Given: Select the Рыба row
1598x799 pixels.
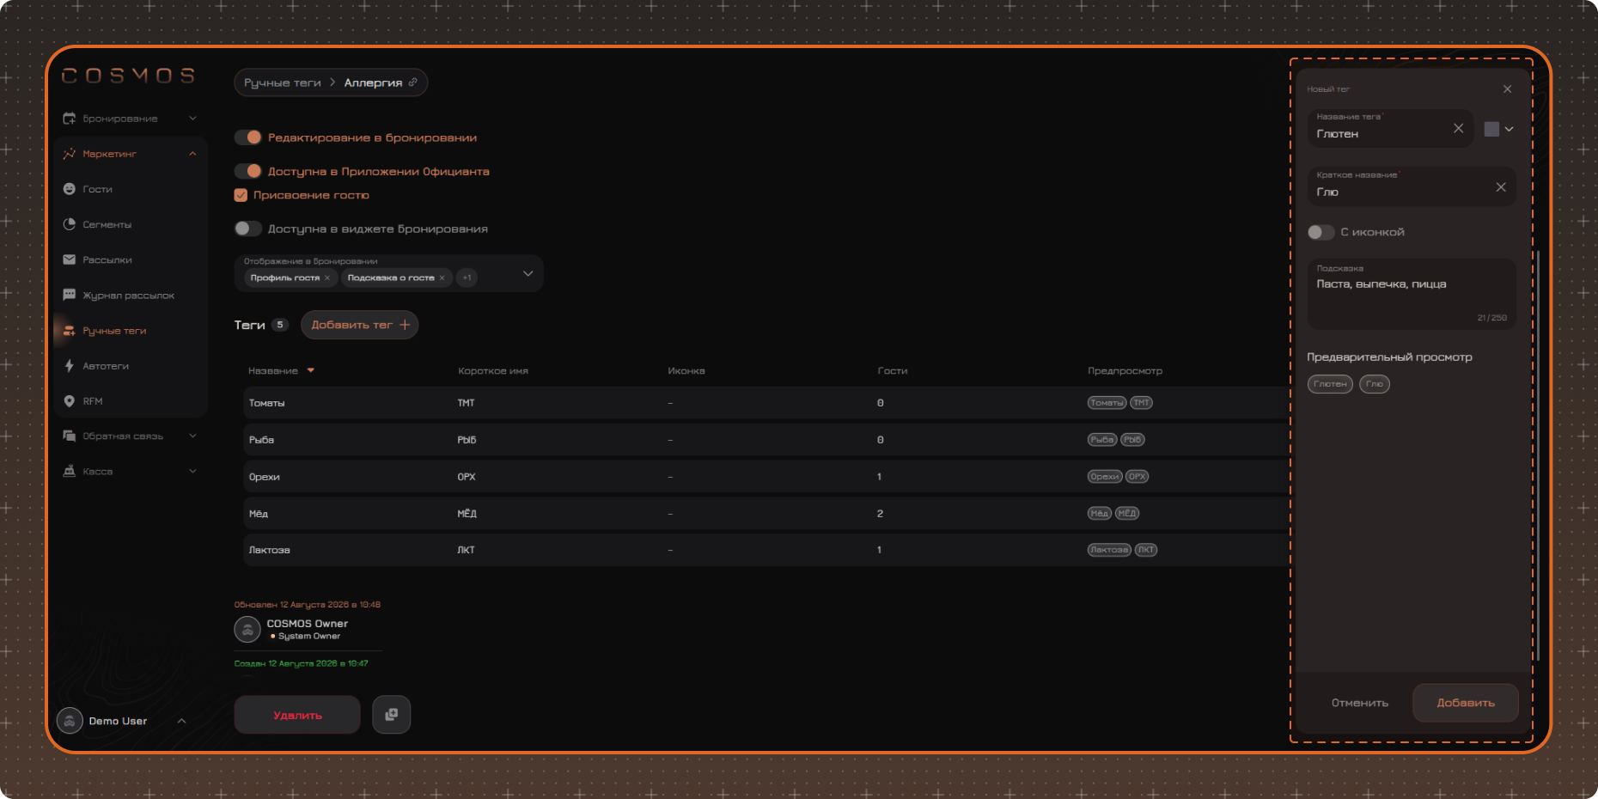Looking at the screenshot, I should point(766,440).
